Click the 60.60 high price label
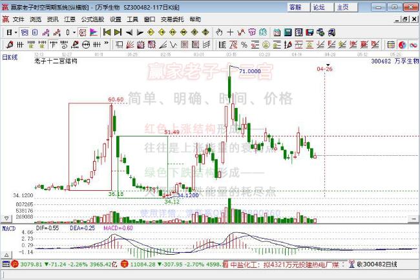 [x=116, y=100]
